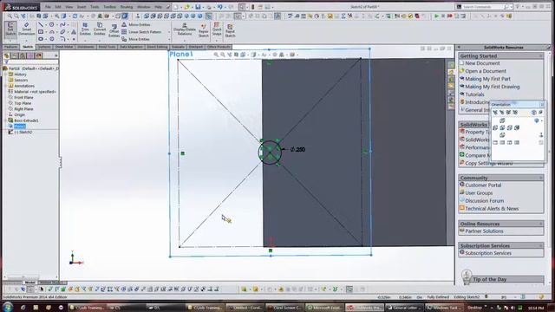Click Move Entities tool
Screen dimensions: 555x312
click(x=135, y=39)
